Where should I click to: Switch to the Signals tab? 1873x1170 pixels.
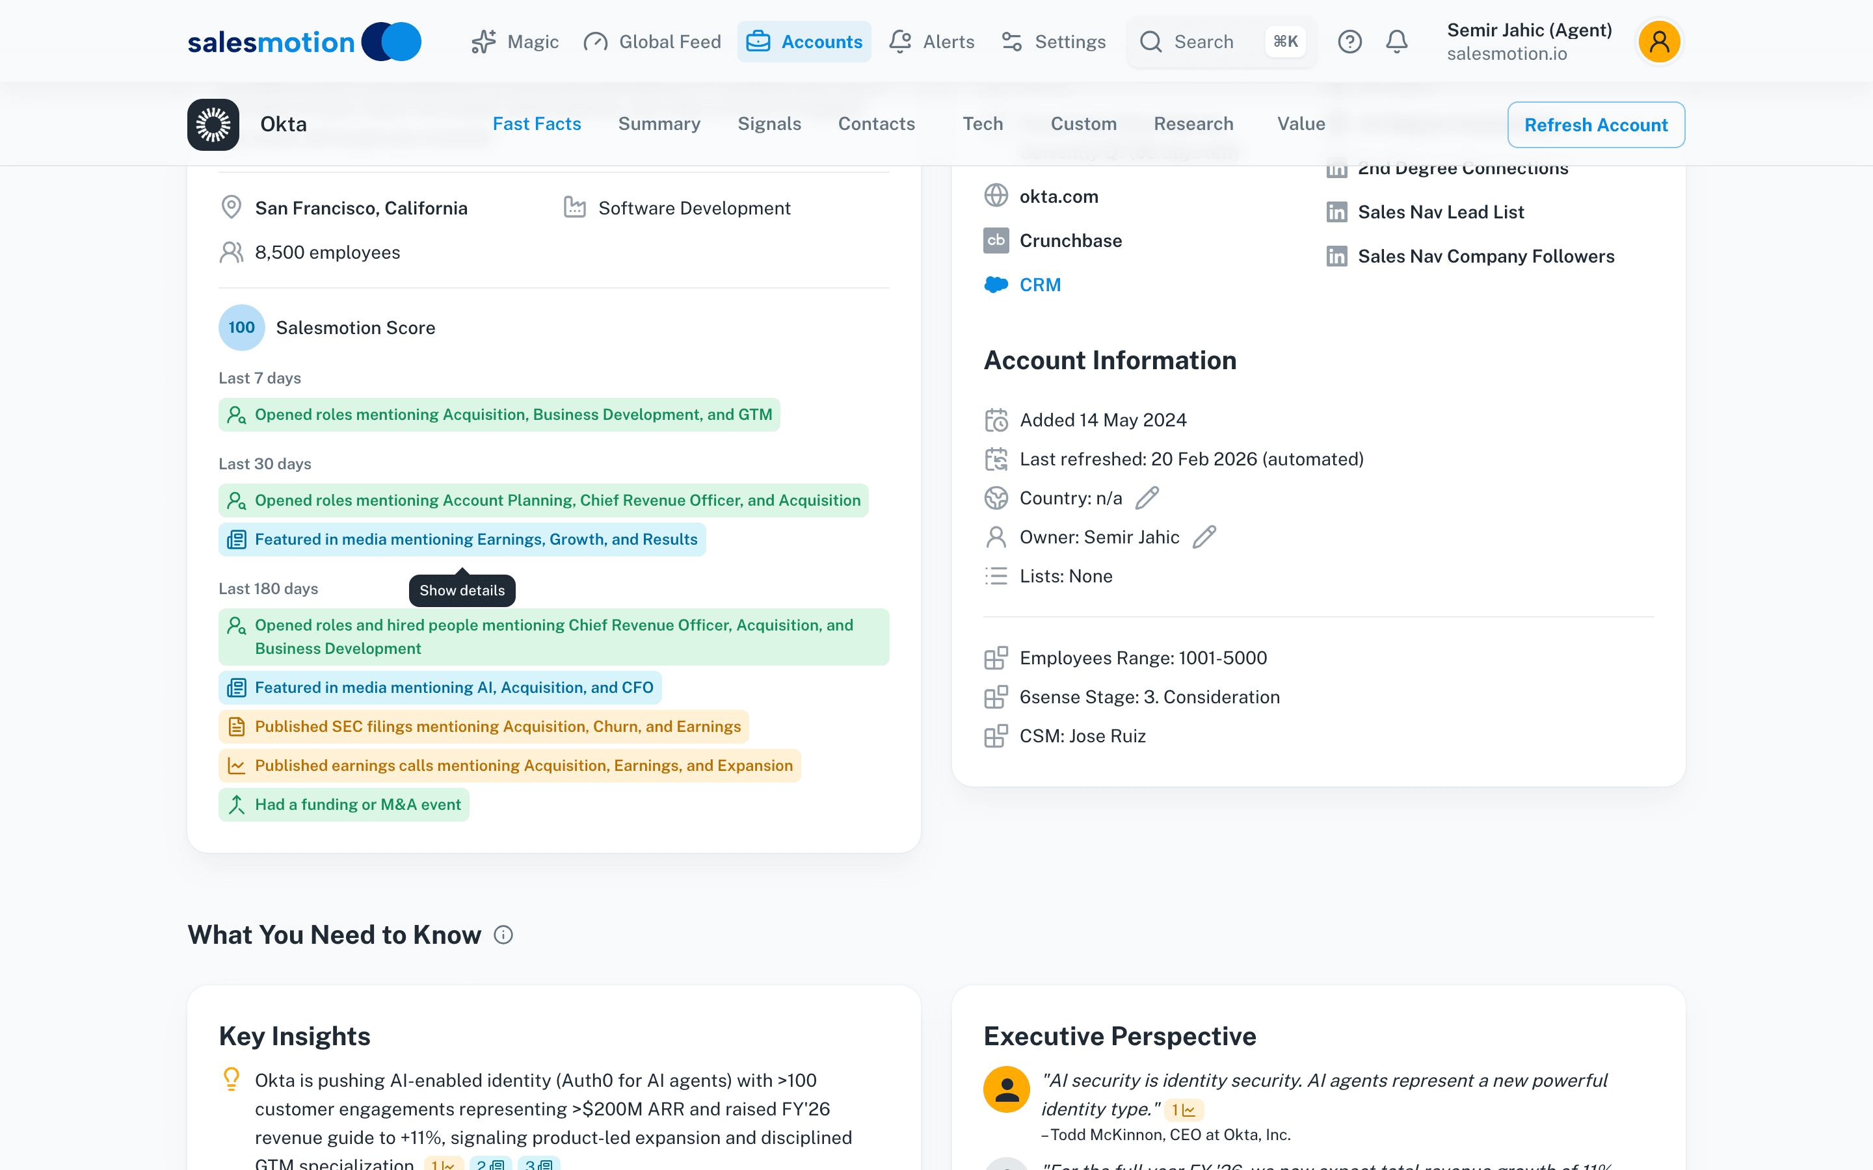(x=769, y=123)
